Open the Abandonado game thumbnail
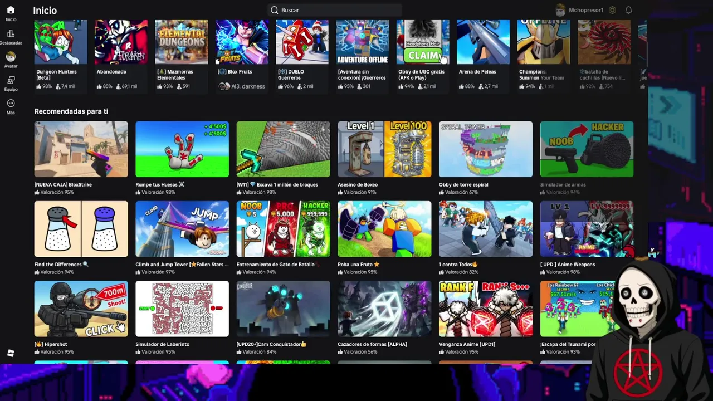Screen dimensions: 713x401 pos(121,42)
